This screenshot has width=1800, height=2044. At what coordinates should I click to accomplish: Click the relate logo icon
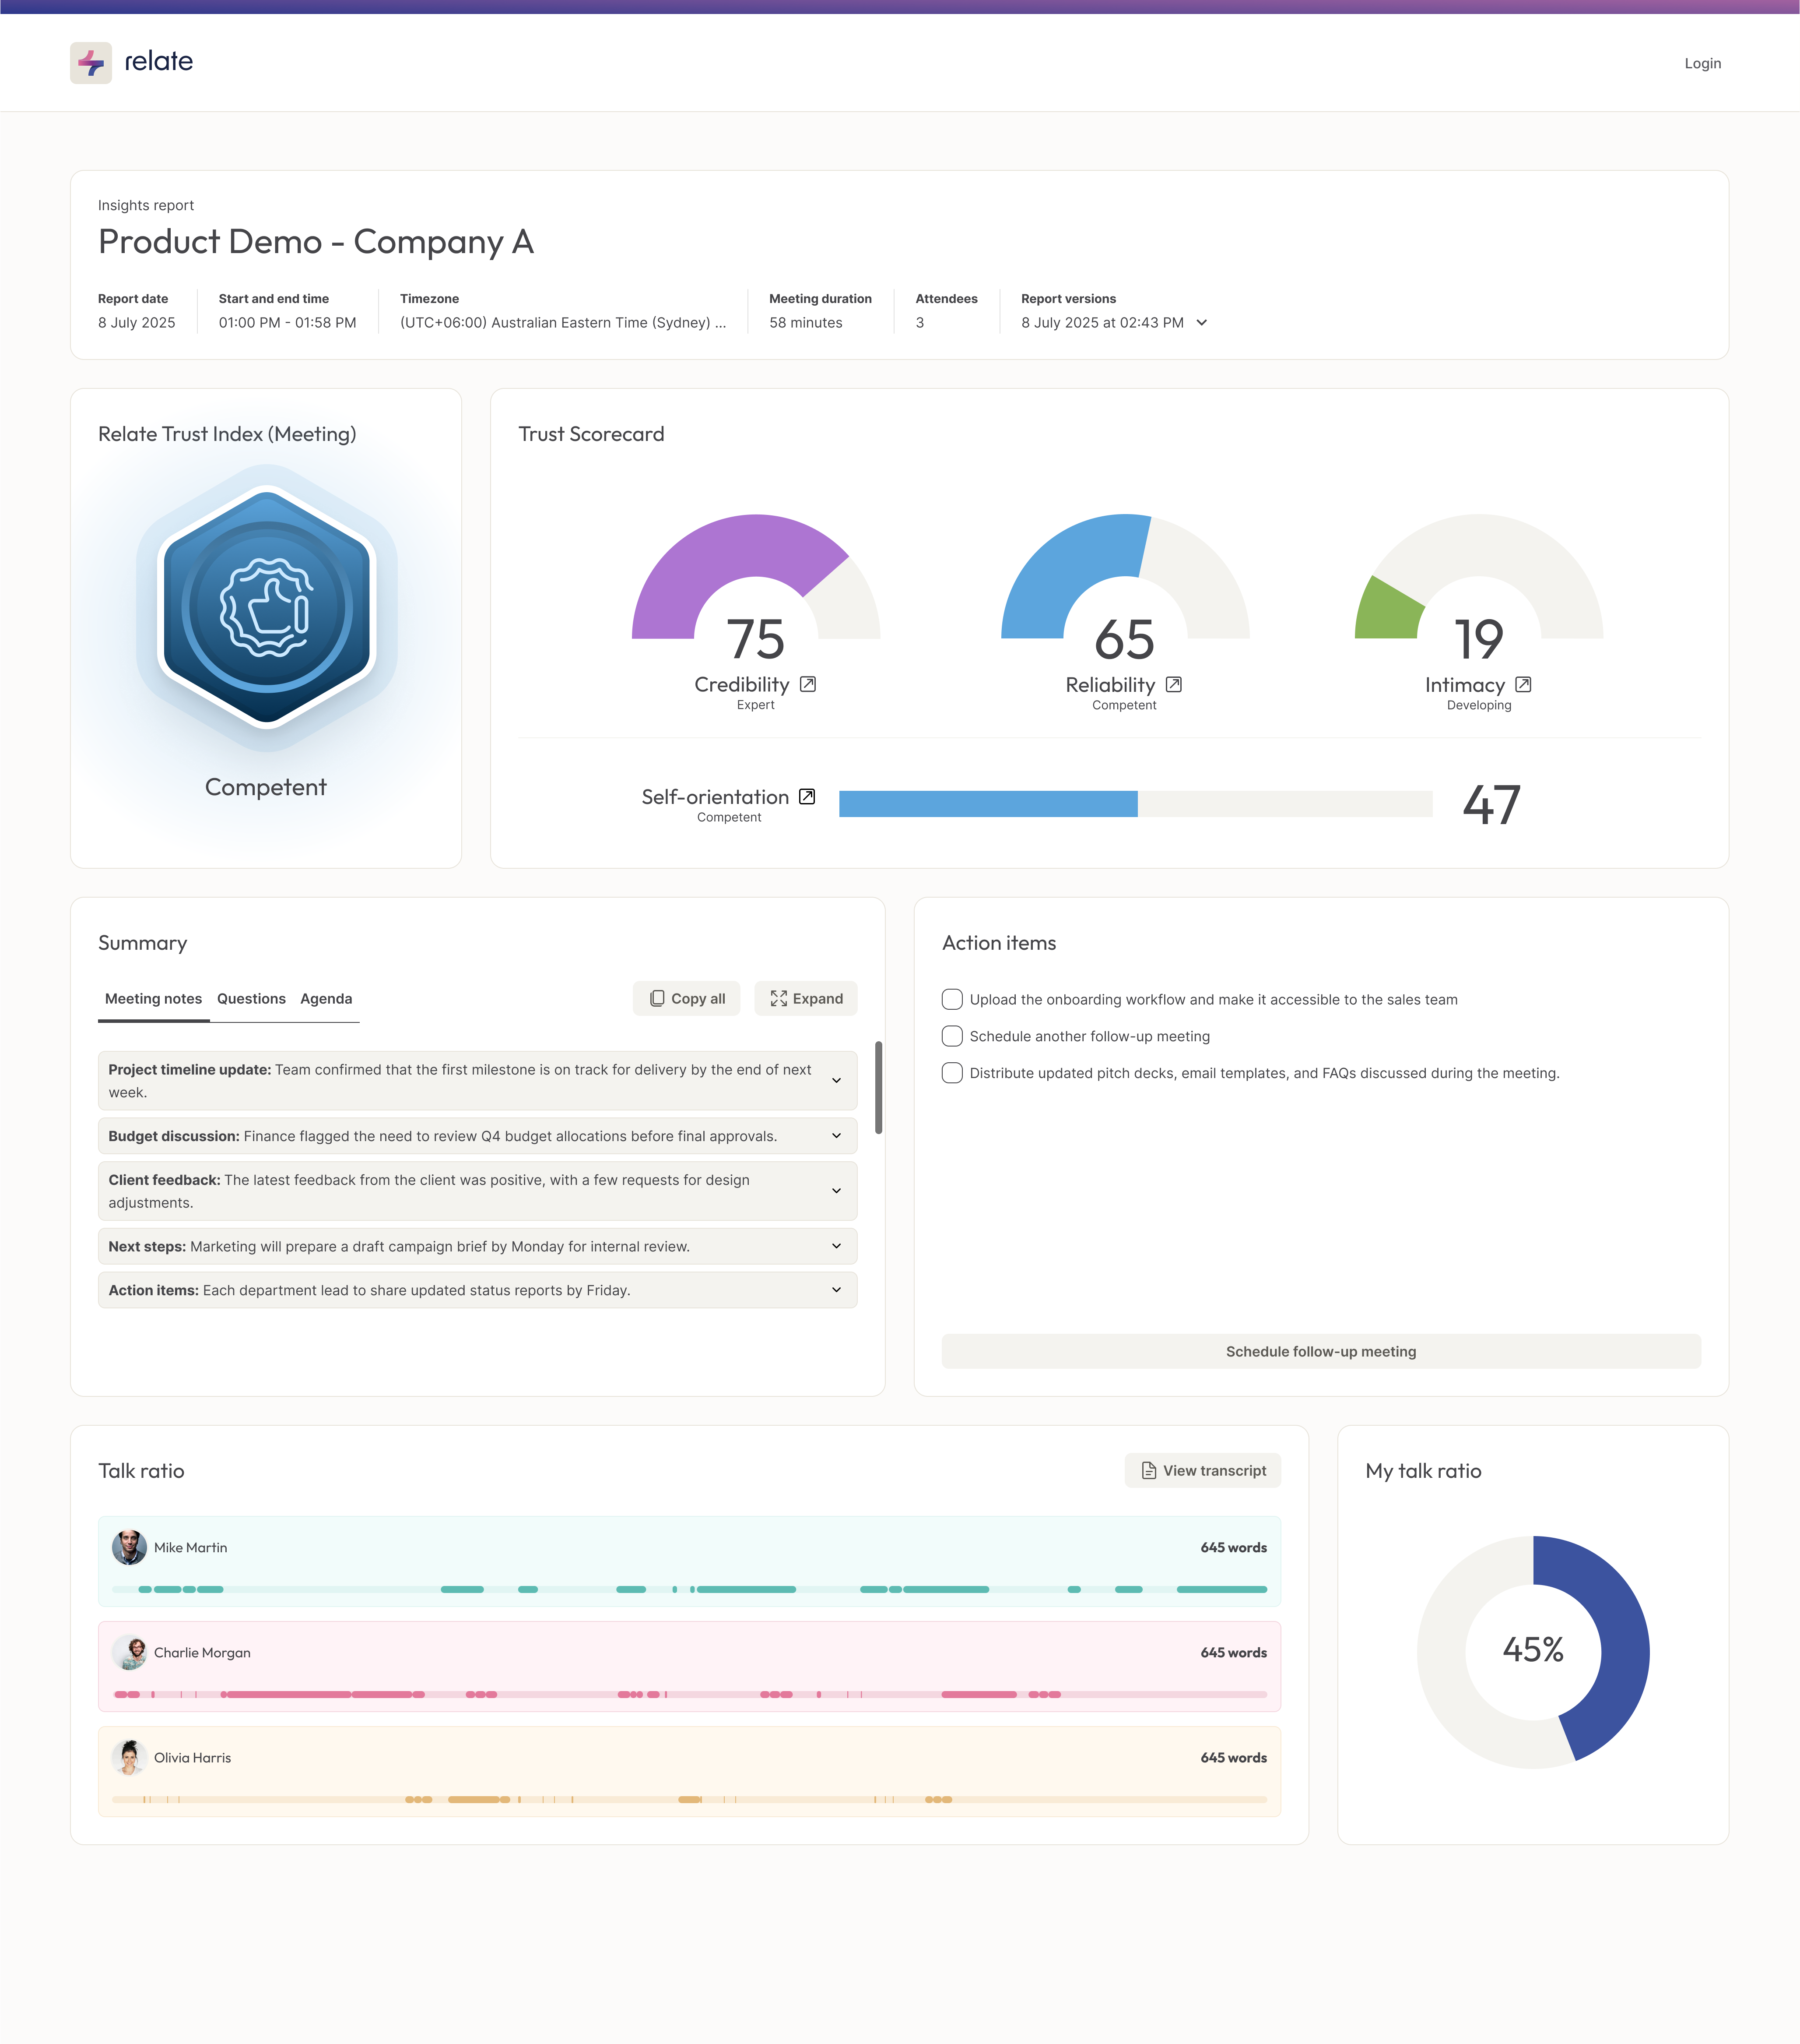pyautogui.click(x=91, y=63)
